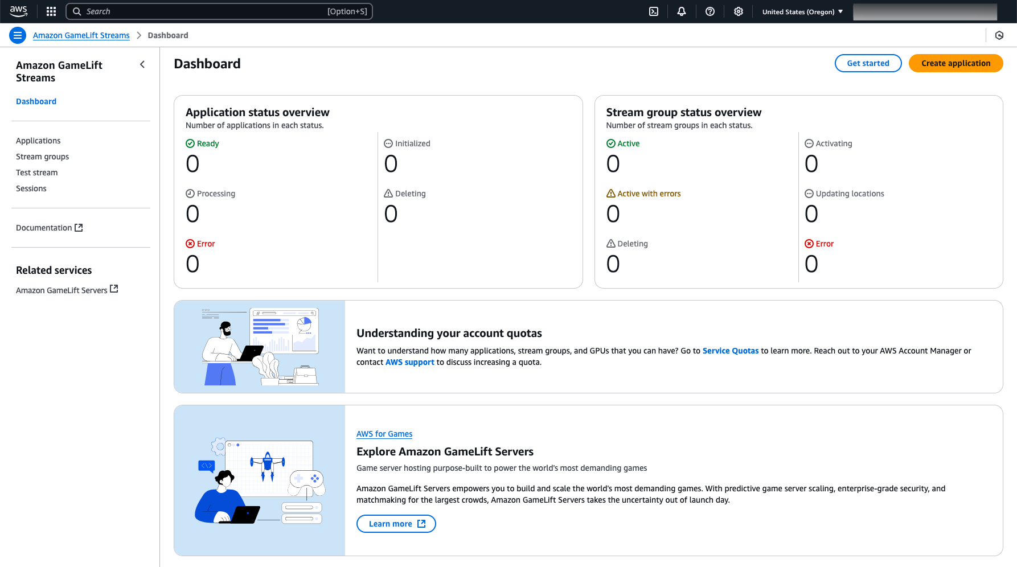Screen dimensions: 1017x567
Task: Click the Updating locations status icon
Action: pyautogui.click(x=809, y=194)
